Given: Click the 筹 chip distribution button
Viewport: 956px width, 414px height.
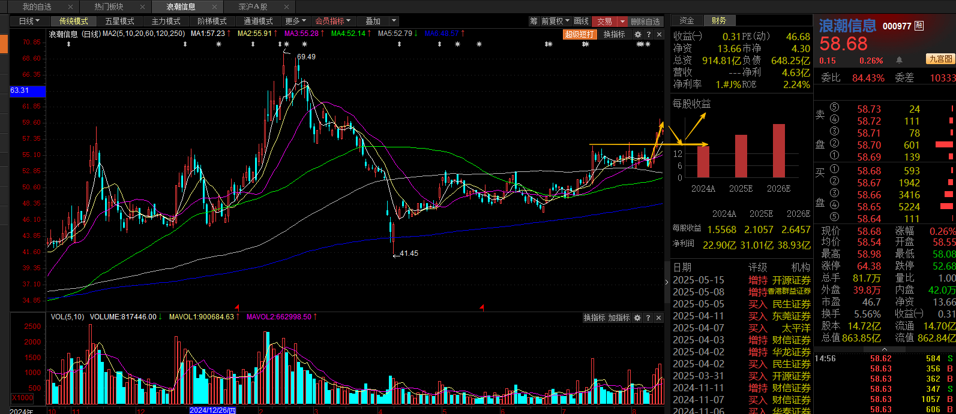Looking at the screenshot, I should point(534,21).
